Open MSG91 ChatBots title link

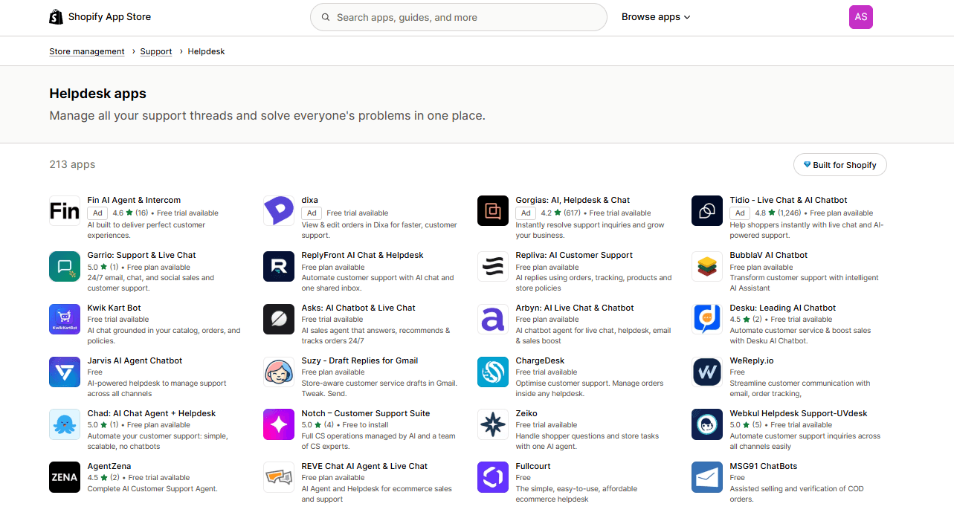point(764,466)
